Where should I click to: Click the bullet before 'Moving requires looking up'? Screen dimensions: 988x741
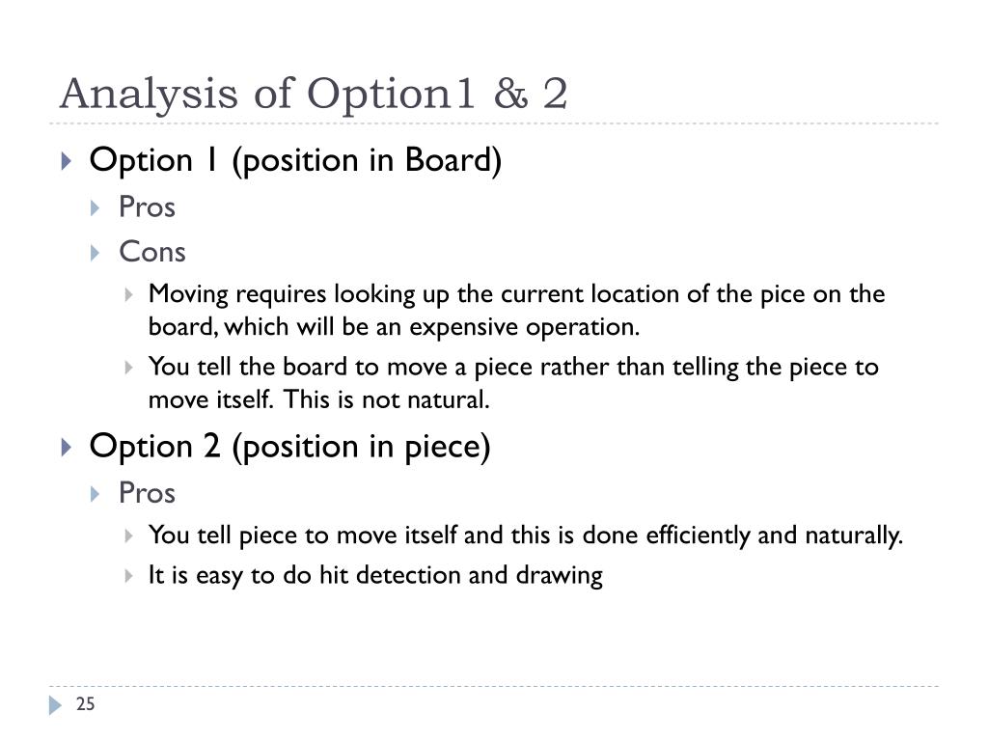pos(128,295)
